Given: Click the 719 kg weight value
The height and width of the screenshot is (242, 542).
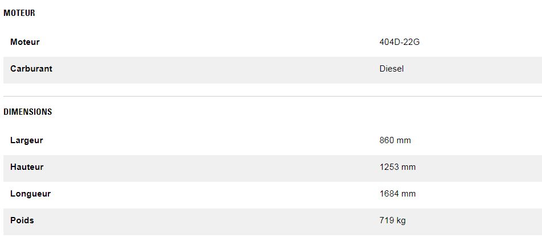Looking at the screenshot, I should pos(392,220).
